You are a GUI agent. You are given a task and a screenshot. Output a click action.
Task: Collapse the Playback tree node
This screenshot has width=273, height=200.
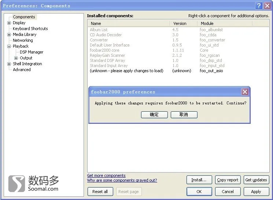pyautogui.click(x=9, y=46)
